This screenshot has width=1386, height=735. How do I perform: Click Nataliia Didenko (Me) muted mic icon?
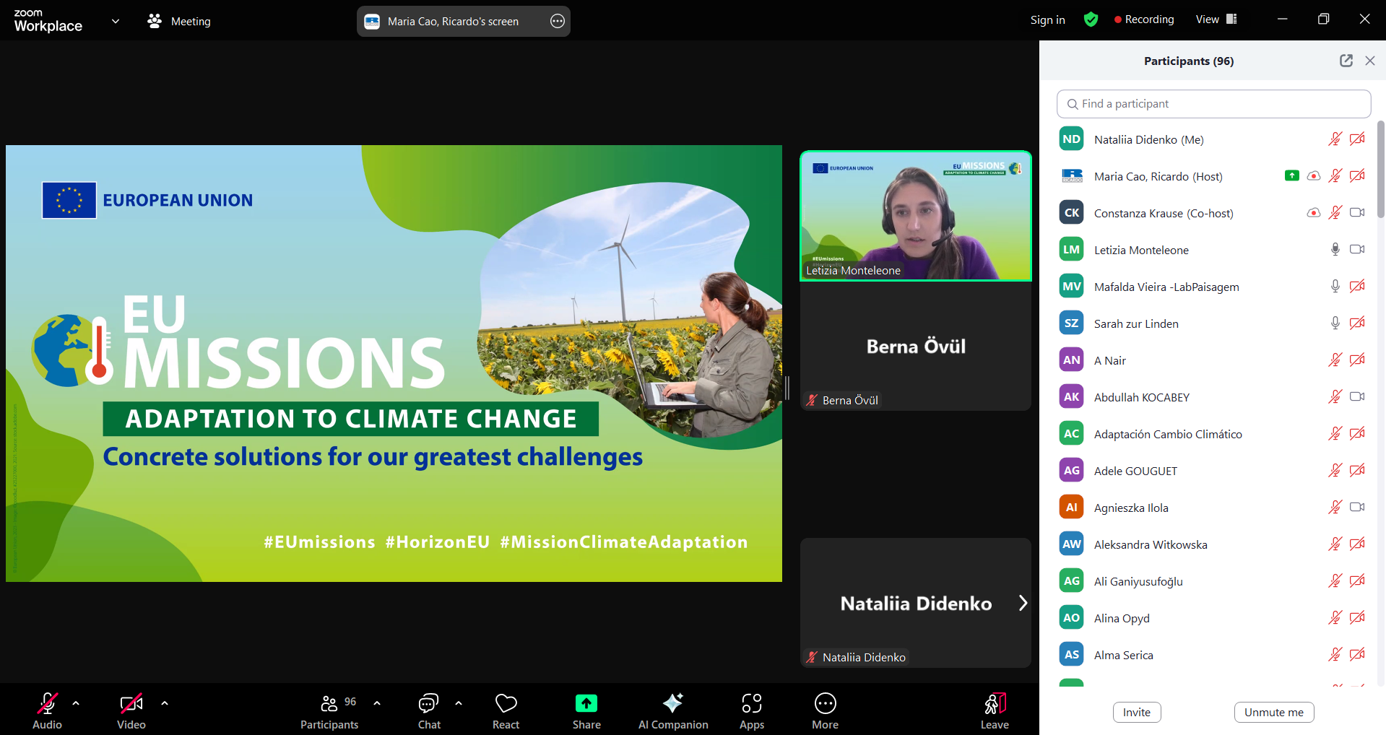tap(1335, 139)
